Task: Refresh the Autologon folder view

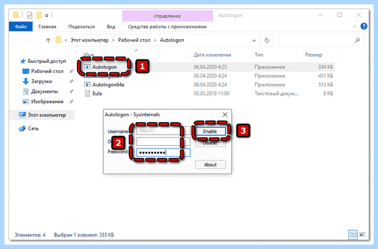Action: point(266,40)
